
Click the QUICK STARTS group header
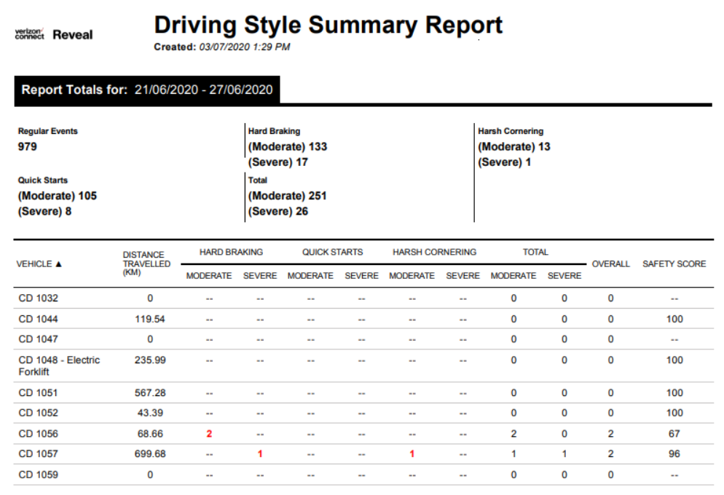click(332, 253)
